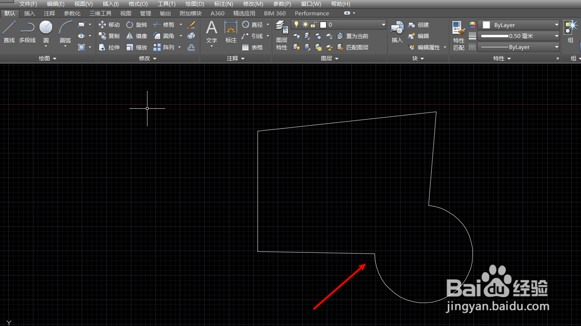Click the 修剪 (Trim) tool
This screenshot has width=581, height=326.
click(164, 25)
